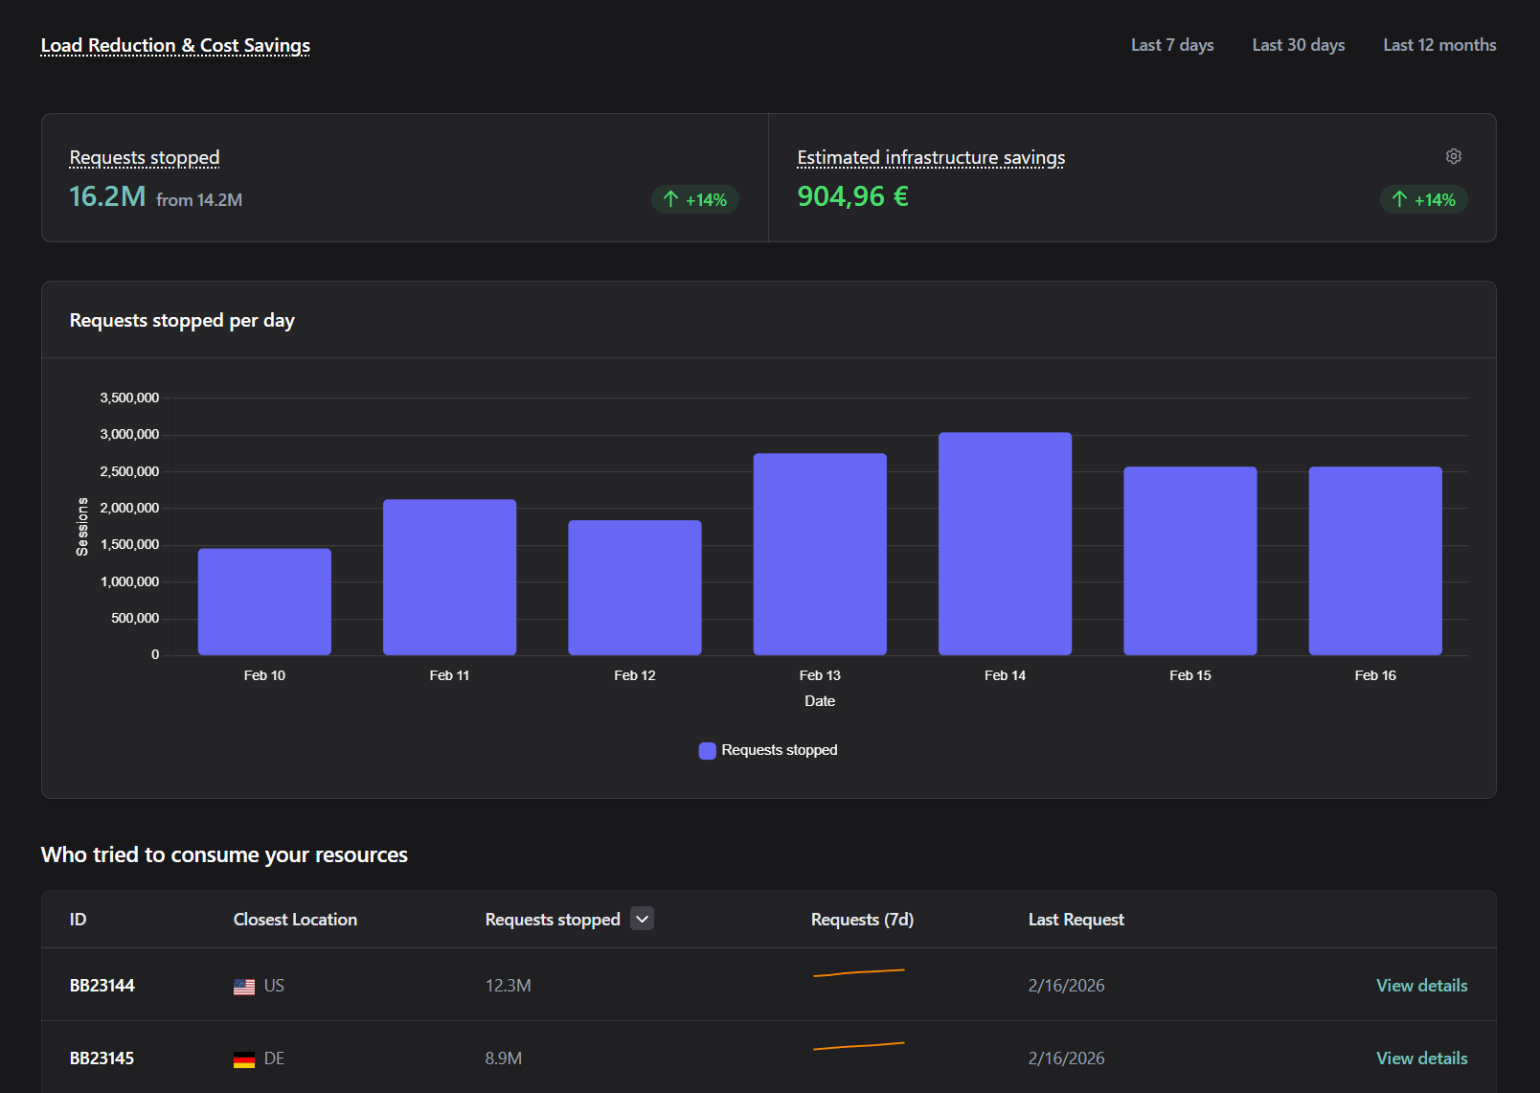Click the sparkline chart for BB23144
Viewport: 1540px width, 1093px height.
[858, 973]
